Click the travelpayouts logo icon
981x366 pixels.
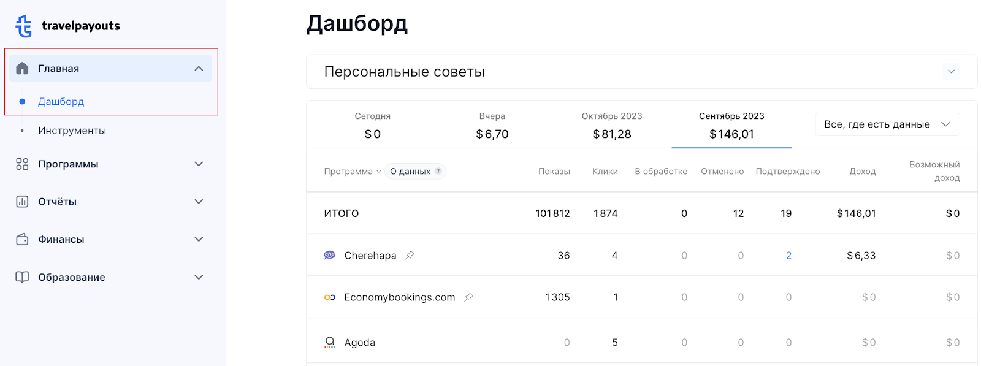23,26
